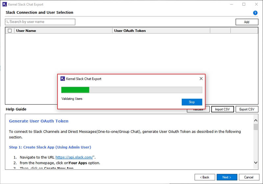Click the 'Your Apps' bold text in step 2
This screenshot has height=184, width=263.
click(x=78, y=163)
